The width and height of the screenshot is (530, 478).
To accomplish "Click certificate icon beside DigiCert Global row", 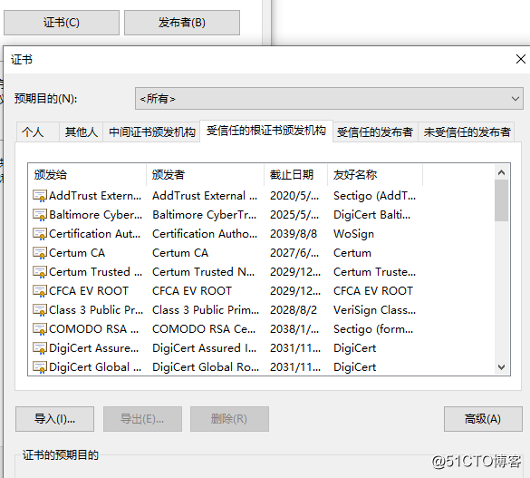I will pos(40,367).
